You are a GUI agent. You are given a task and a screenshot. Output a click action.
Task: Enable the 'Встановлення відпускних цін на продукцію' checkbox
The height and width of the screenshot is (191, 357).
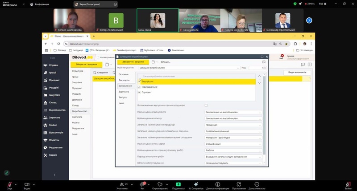pos(206,106)
